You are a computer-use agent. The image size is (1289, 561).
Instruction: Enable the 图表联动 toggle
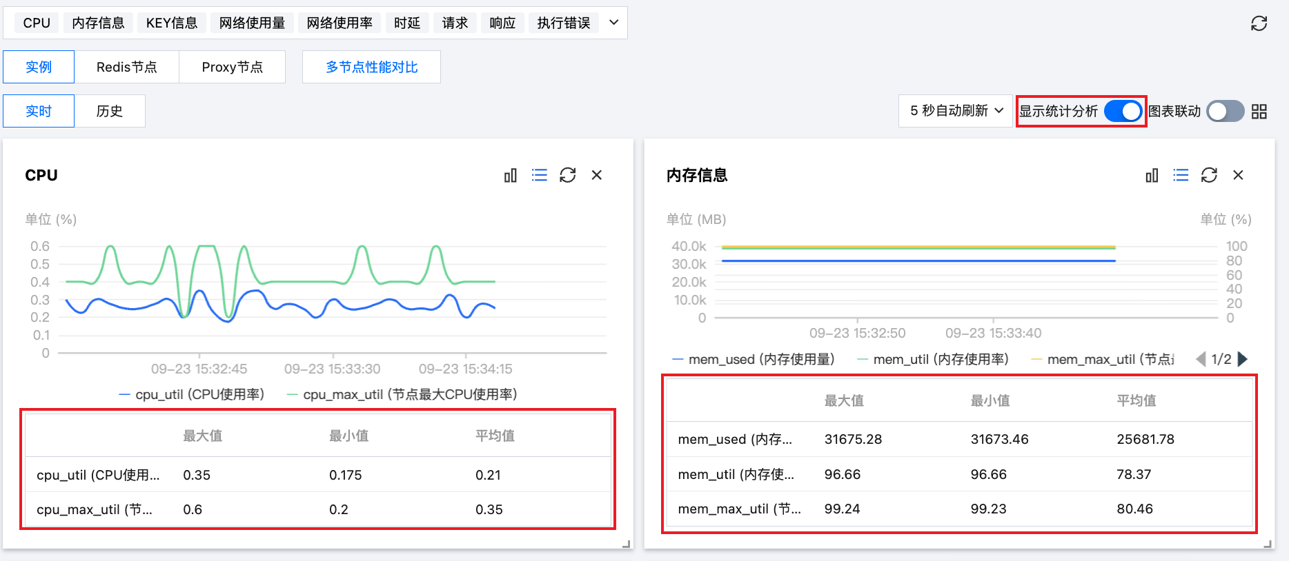pos(1225,112)
